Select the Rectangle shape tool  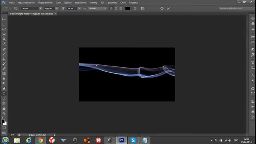coord(4,104)
